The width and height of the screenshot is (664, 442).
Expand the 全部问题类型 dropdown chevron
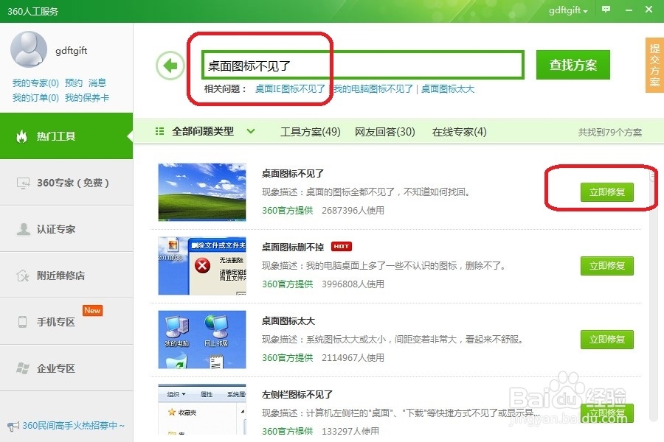pos(251,131)
